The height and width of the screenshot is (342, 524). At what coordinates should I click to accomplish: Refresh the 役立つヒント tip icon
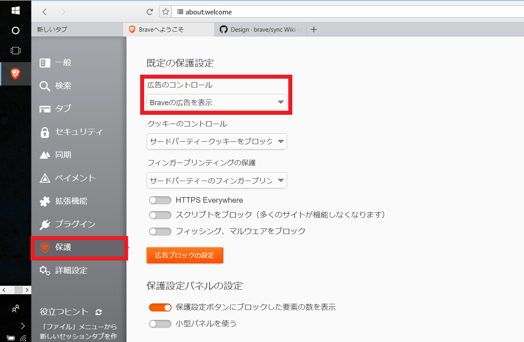click(99, 312)
